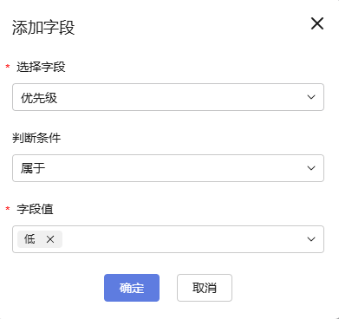Remove the 低 tag using its x icon
The width and height of the screenshot is (339, 319).
point(50,239)
